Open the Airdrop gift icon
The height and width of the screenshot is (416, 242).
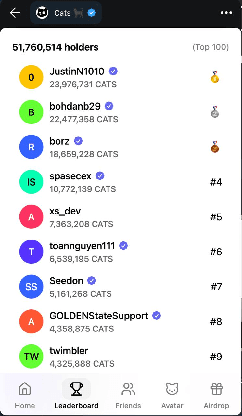point(216,388)
